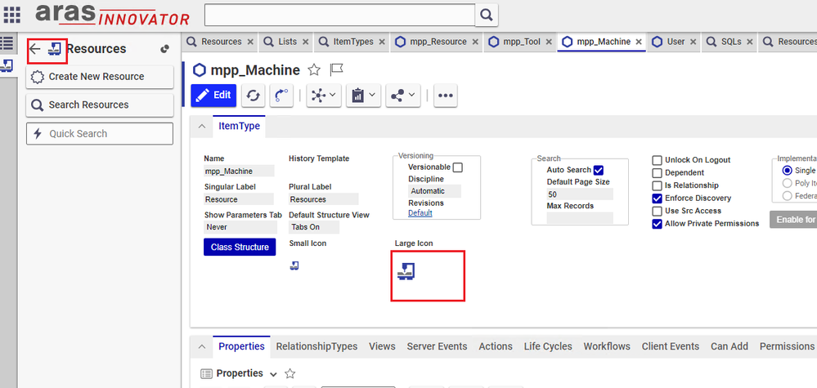The width and height of the screenshot is (817, 388).
Task: Click the back arrow beside Resources
Action: [x=35, y=49]
